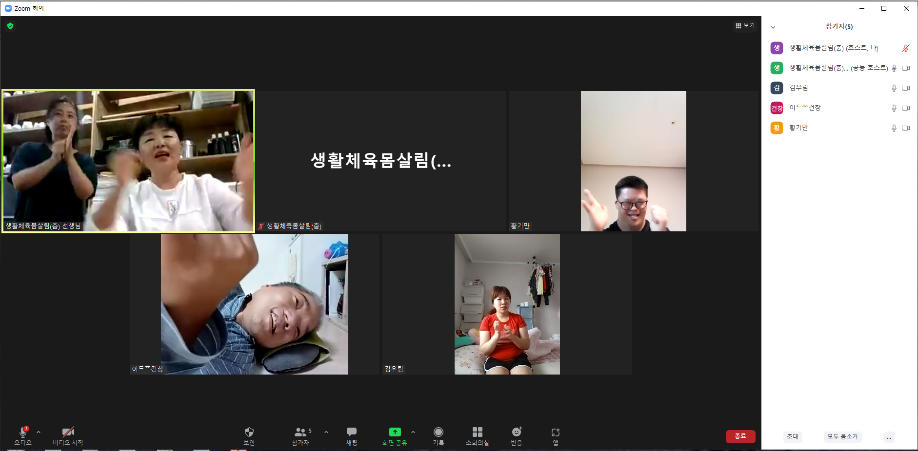Select the 황기만 video tile

click(x=634, y=161)
